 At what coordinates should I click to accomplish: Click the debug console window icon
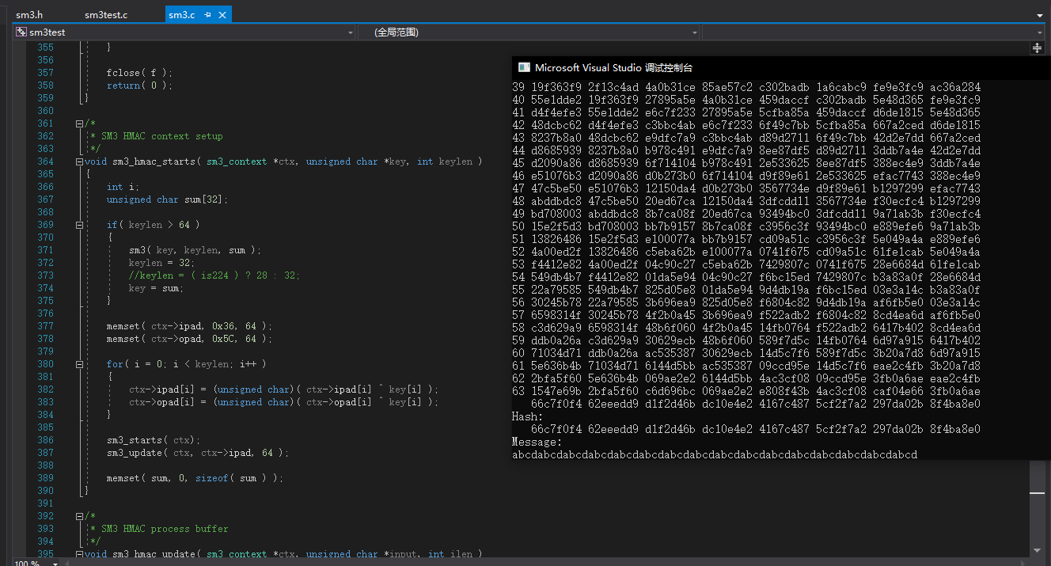pos(524,68)
